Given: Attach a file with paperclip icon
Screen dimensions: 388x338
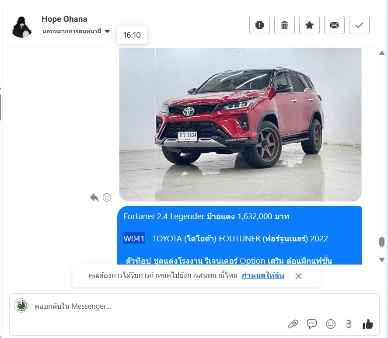Looking at the screenshot, I should pos(293,324).
